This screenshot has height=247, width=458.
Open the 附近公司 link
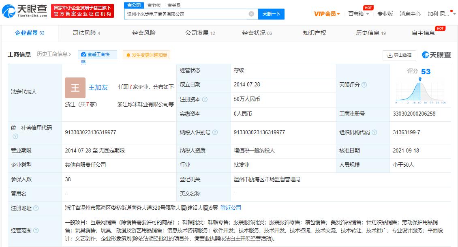pyautogui.click(x=231, y=207)
